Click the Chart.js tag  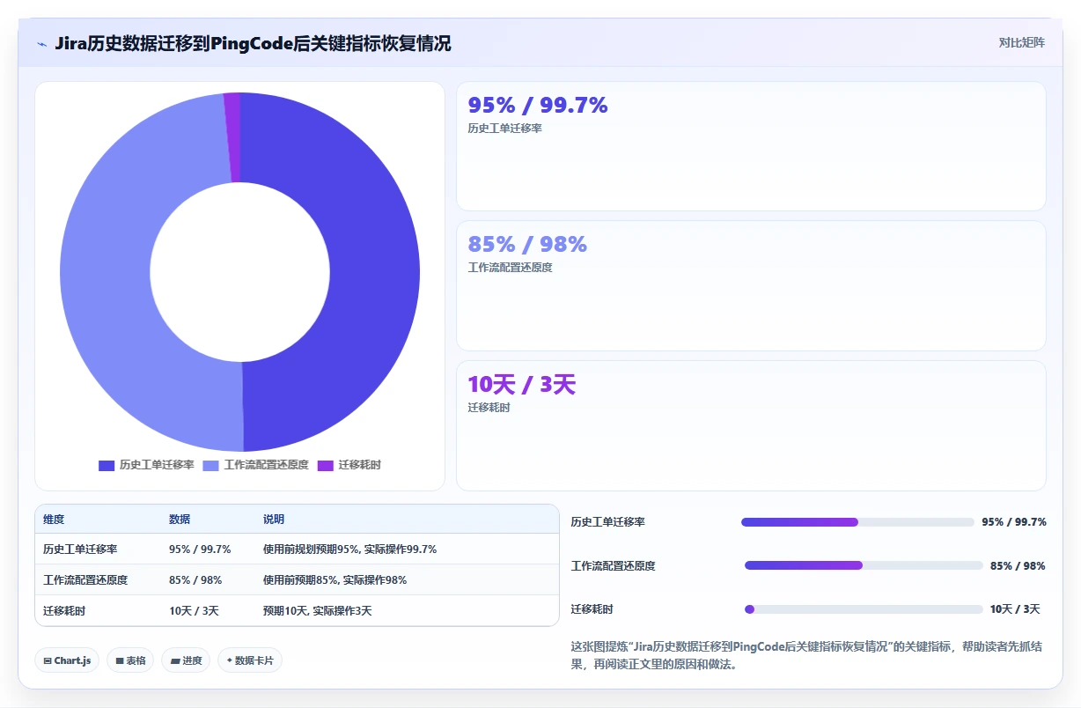coord(67,660)
